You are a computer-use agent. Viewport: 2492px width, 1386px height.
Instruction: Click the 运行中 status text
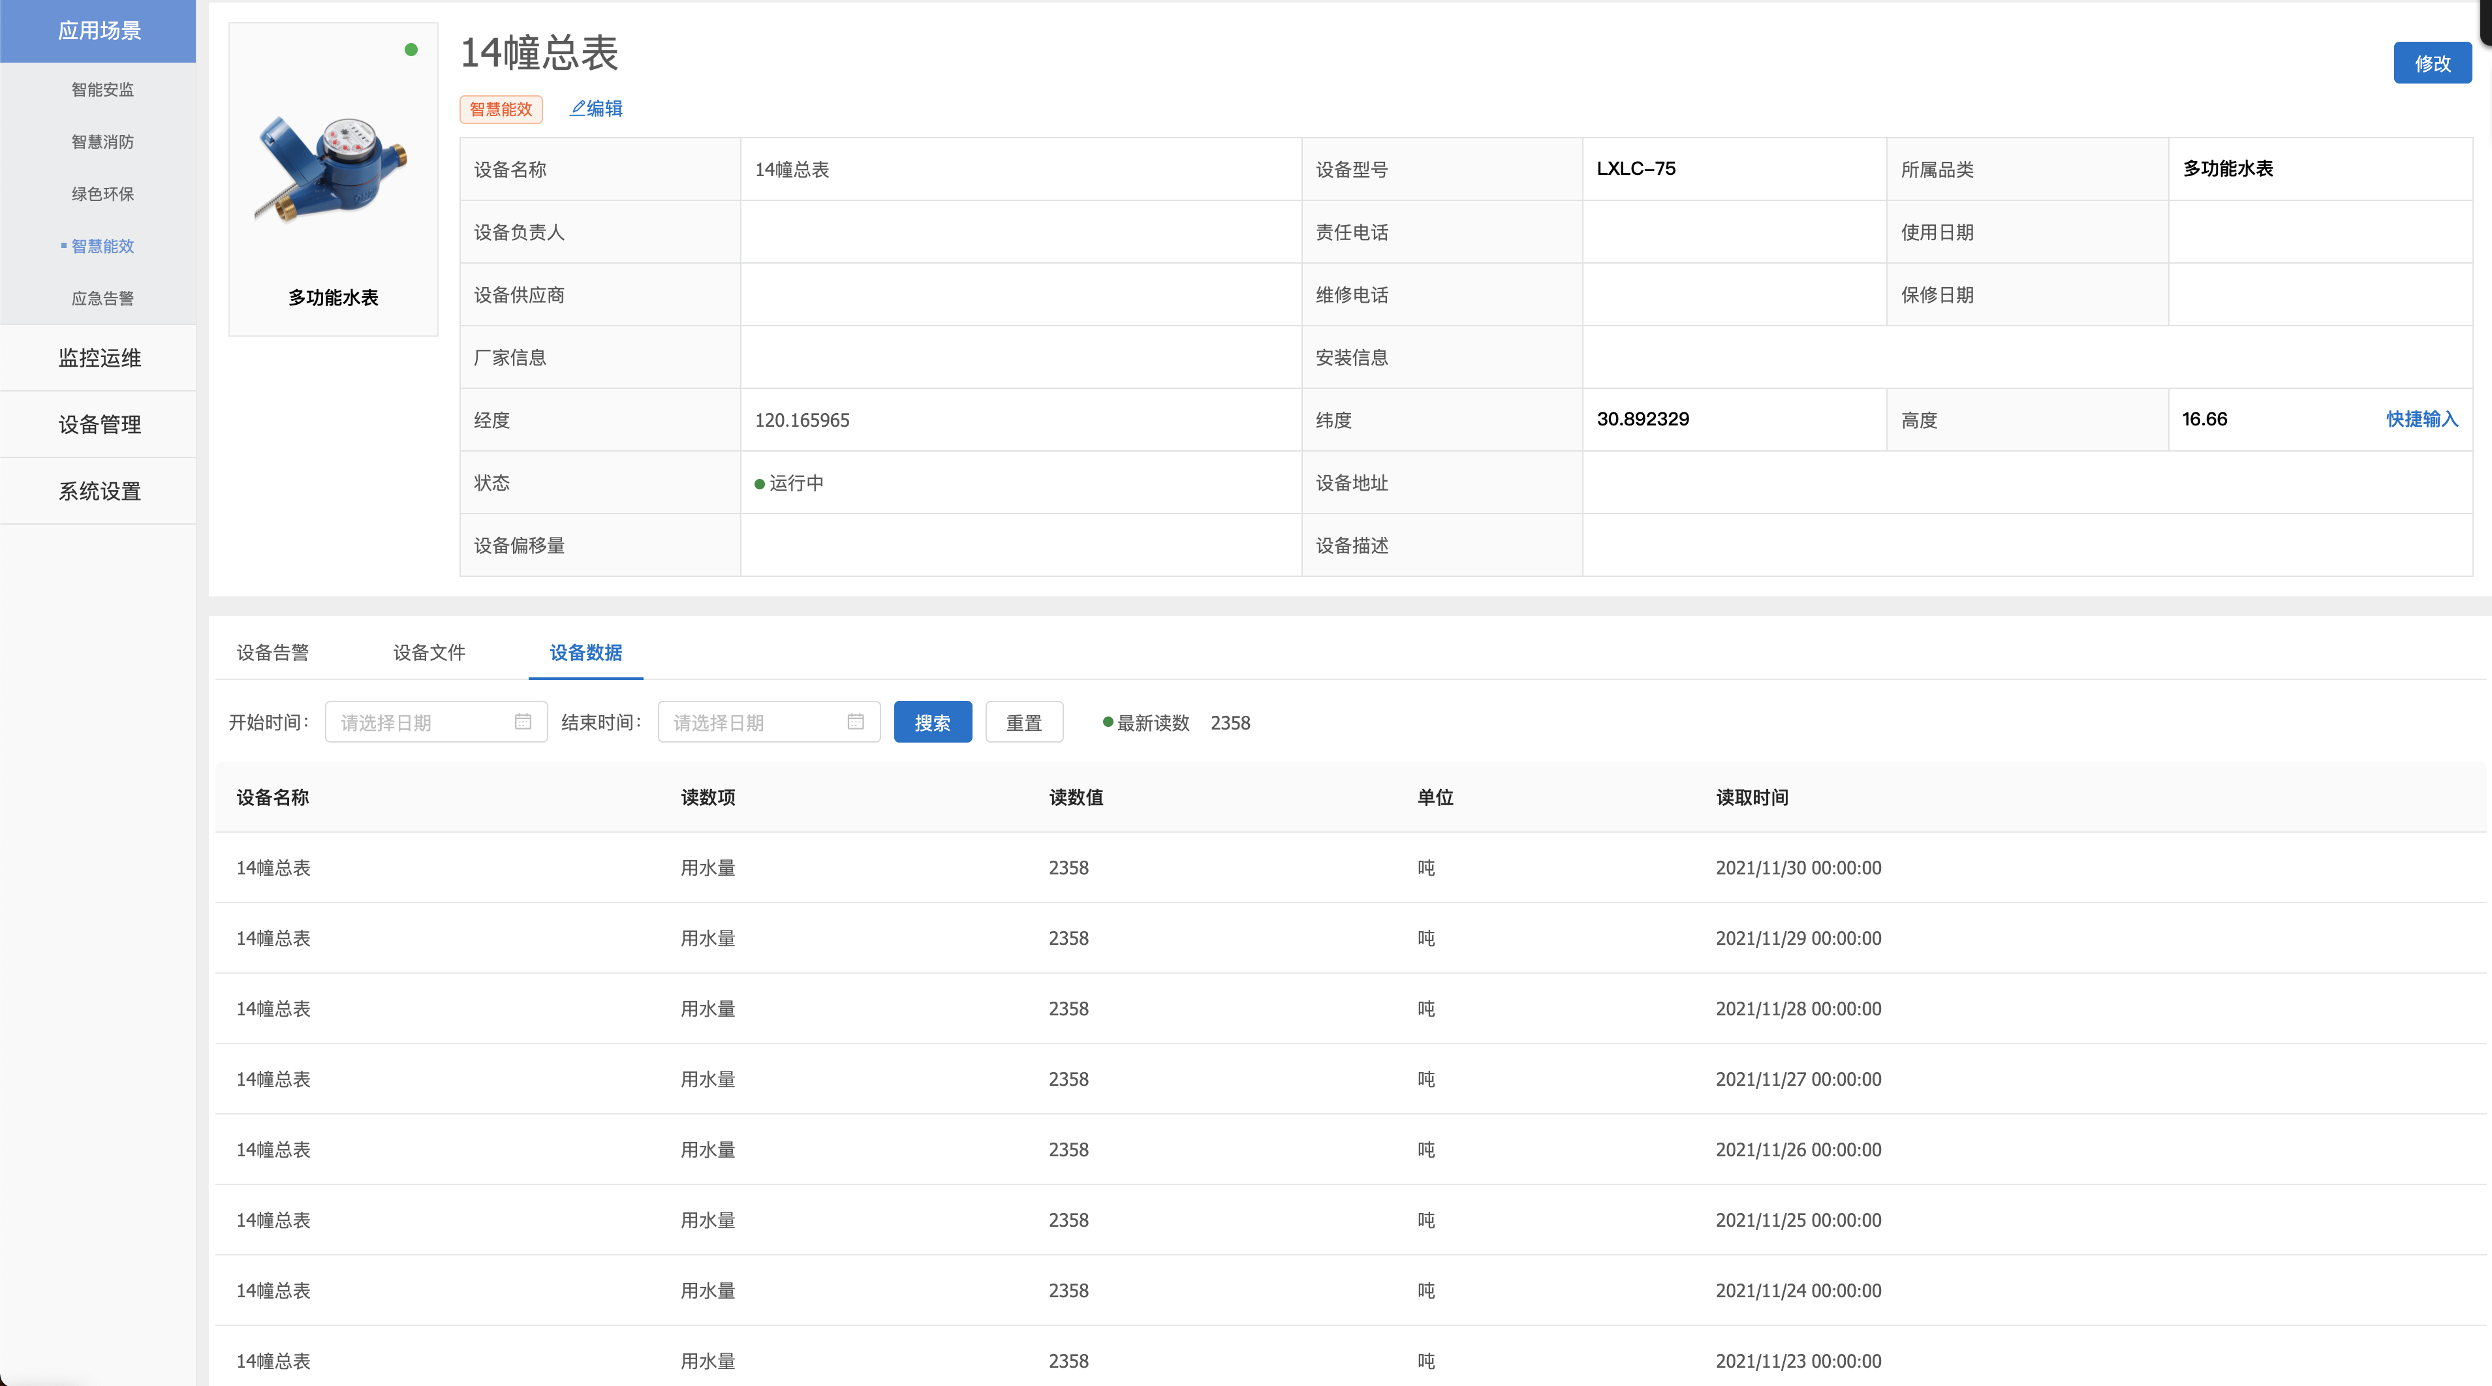796,483
